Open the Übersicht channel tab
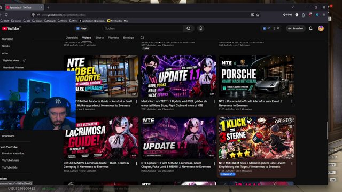Viewport: 342px width, 192px height. tap(72, 38)
